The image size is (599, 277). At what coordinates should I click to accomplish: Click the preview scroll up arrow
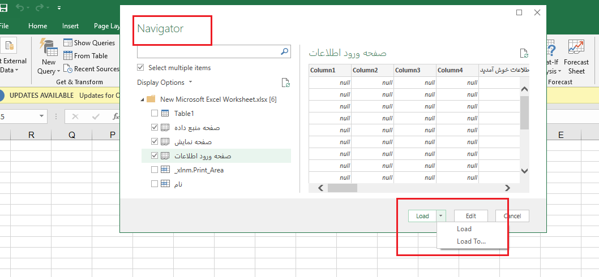524,89
